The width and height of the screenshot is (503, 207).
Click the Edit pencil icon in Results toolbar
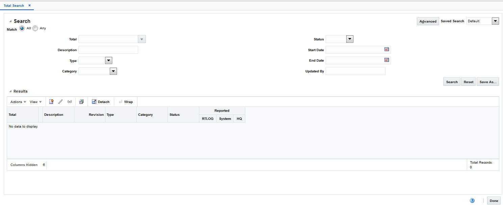click(x=60, y=101)
